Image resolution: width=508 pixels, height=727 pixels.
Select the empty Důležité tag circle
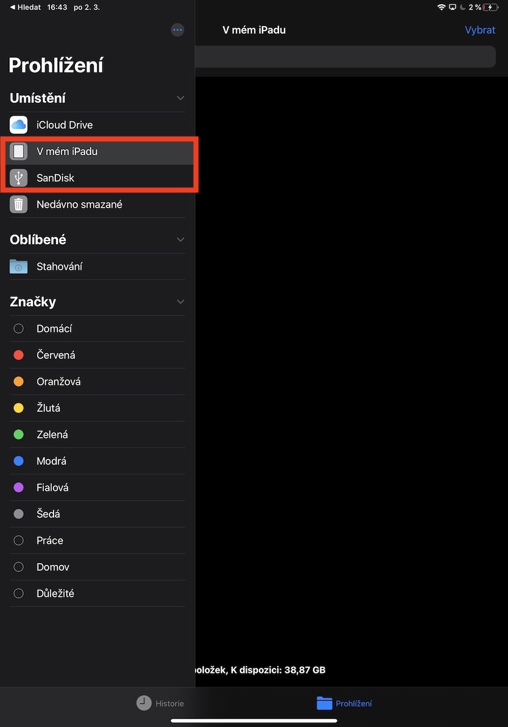[18, 594]
